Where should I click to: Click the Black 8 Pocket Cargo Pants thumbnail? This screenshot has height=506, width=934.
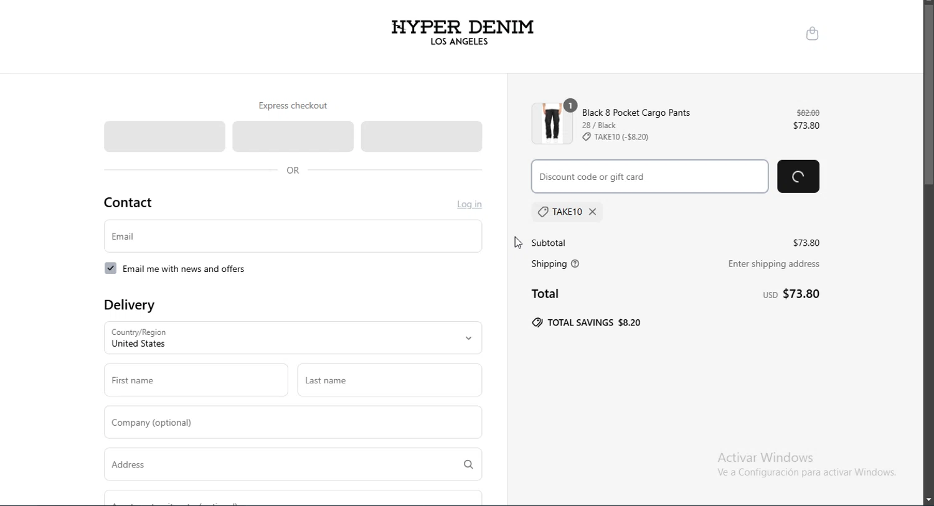coord(552,123)
